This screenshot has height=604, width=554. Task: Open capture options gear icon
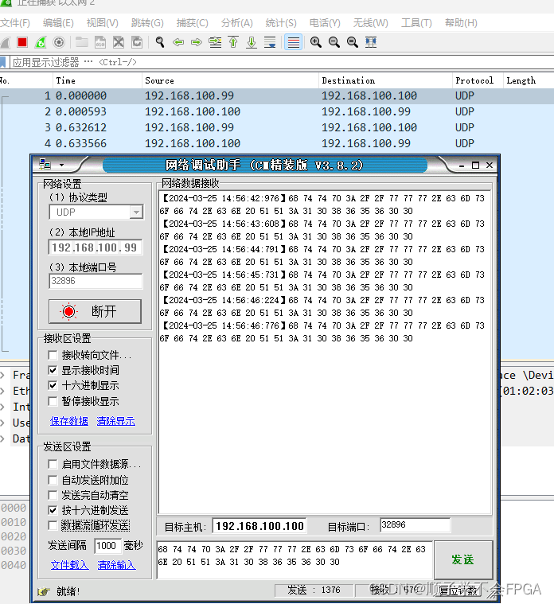coord(59,42)
